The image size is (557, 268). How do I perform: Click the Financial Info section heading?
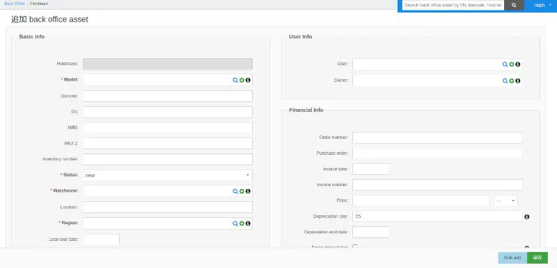306,110
